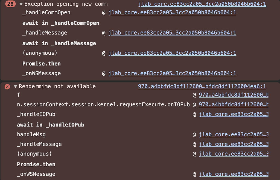This screenshot has width=280, height=180.
Task: Collapse the Rendermime not available entry
Action: (x=16, y=87)
